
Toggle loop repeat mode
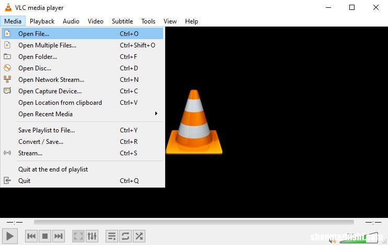[125, 236]
